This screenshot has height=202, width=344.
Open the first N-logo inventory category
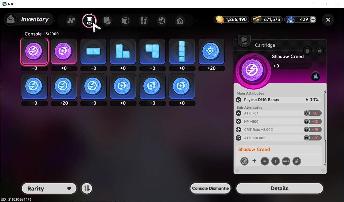71,21
